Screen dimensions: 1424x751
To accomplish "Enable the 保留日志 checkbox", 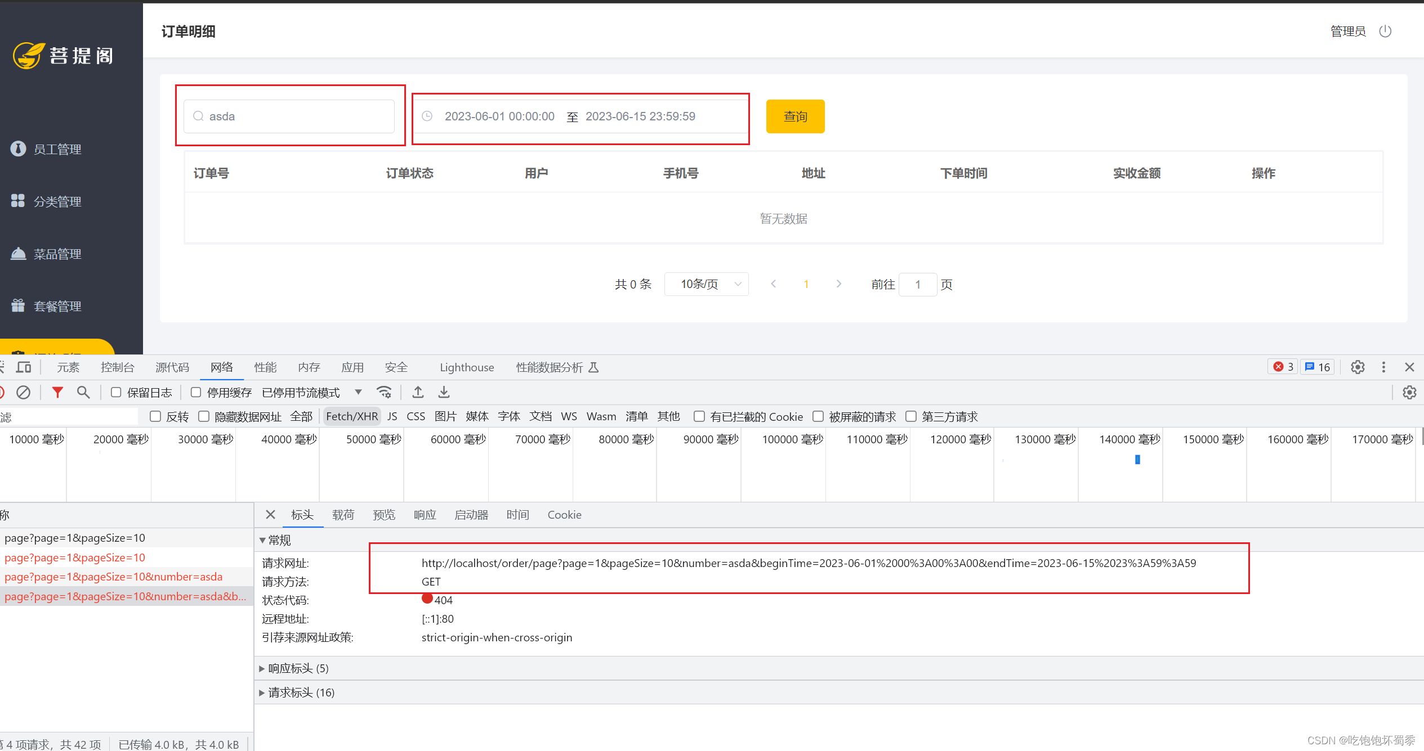I will 115,392.
